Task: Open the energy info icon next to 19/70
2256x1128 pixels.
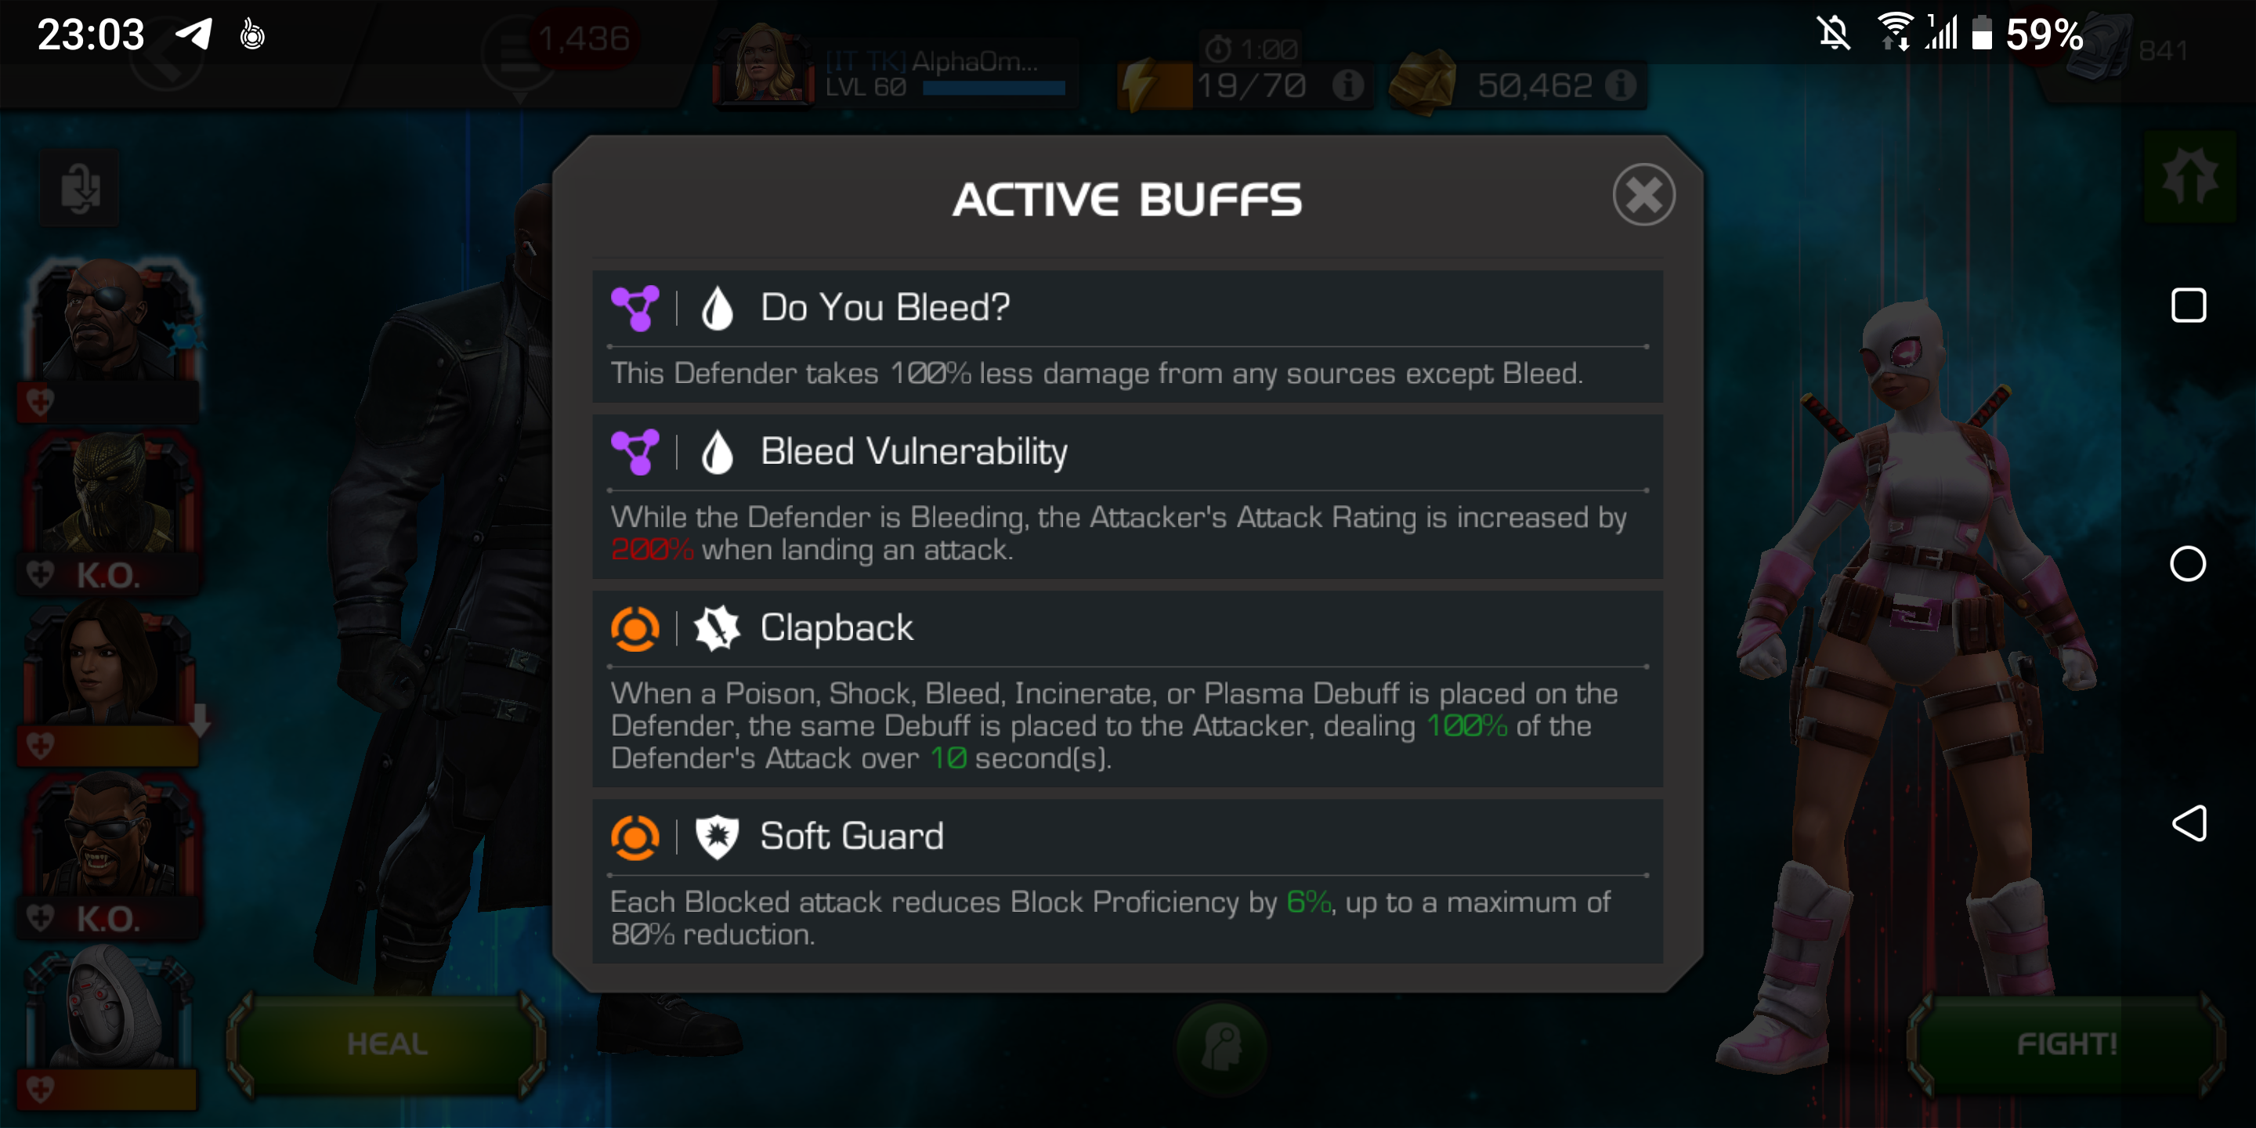Action: tap(1348, 85)
